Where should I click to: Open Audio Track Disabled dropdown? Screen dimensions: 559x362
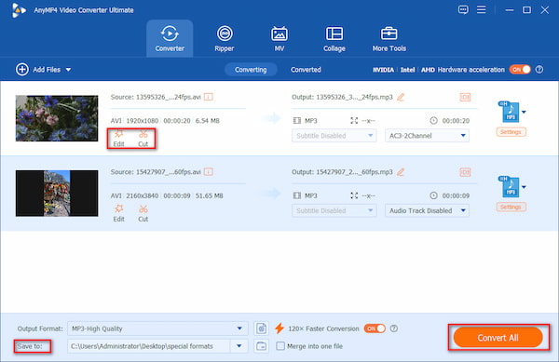point(427,210)
